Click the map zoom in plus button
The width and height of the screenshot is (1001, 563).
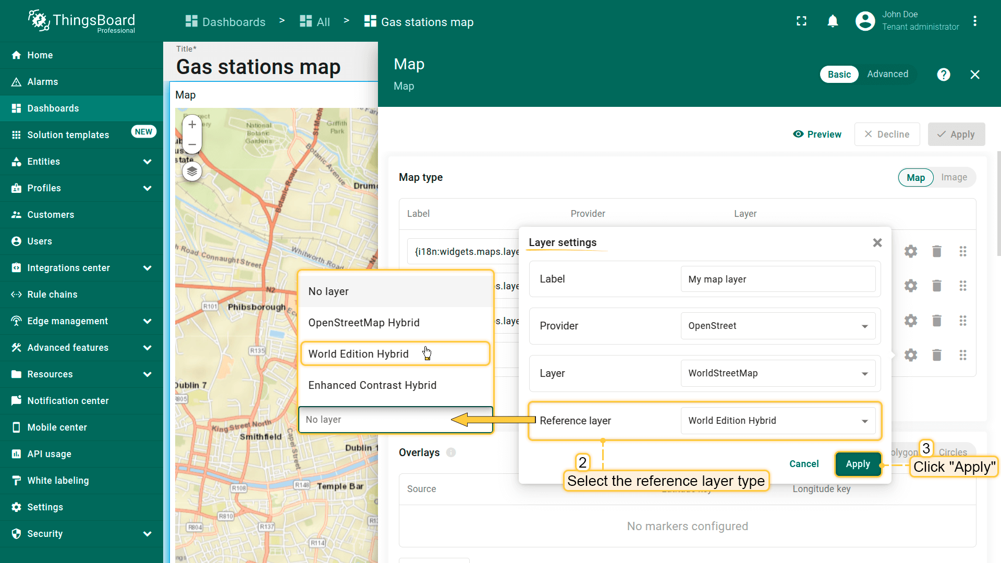192,125
